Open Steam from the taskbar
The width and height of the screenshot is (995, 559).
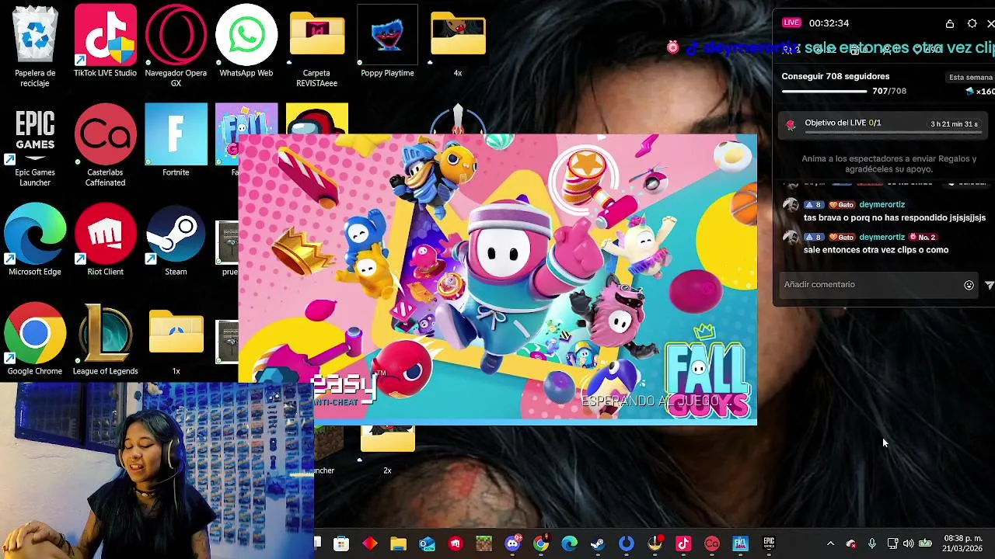598,543
